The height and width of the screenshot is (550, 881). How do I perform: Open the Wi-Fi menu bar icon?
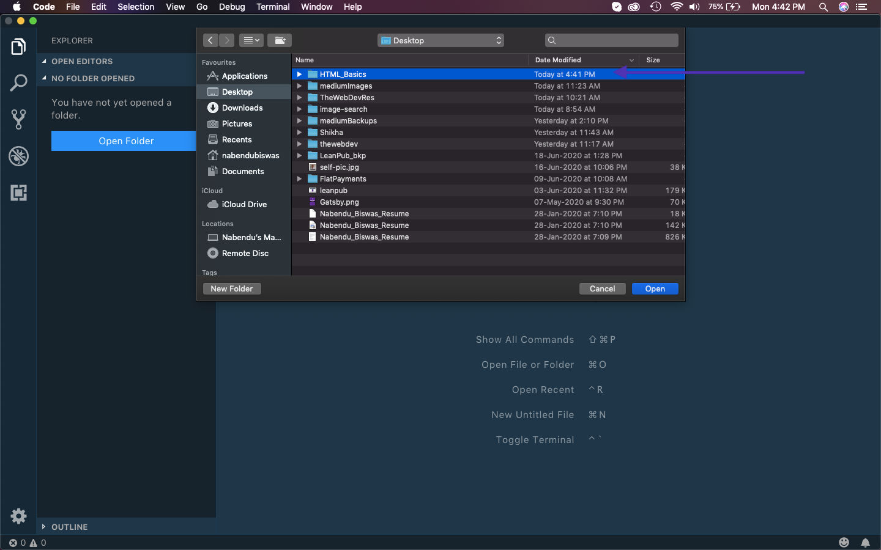[x=676, y=7]
